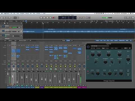Click Compare in plugin header

point(98,48)
